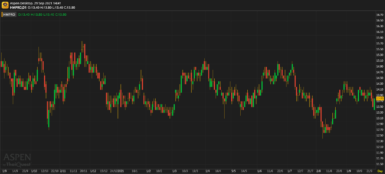Click the 23/8 date label
The image size is (385, 174).
point(339,171)
